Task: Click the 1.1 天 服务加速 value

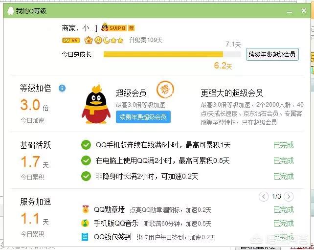Action: tap(34, 219)
